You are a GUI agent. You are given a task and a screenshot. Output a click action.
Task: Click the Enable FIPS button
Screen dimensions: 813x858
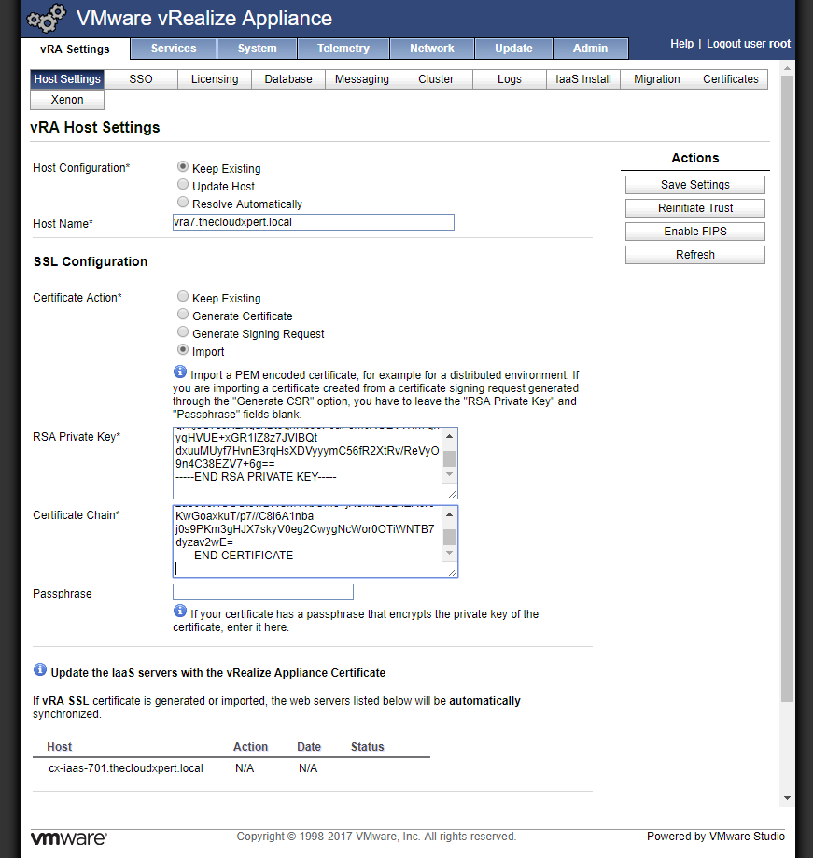(x=694, y=232)
